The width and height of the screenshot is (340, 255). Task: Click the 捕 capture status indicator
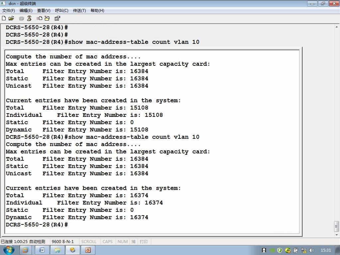(x=133, y=242)
